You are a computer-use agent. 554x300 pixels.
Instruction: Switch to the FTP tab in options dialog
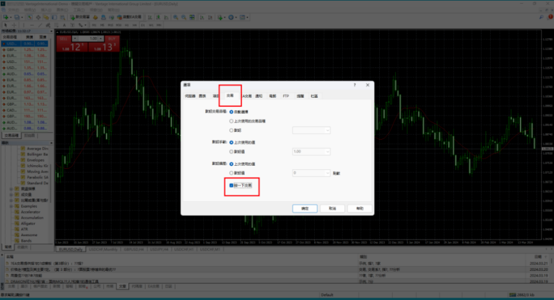tap(286, 96)
